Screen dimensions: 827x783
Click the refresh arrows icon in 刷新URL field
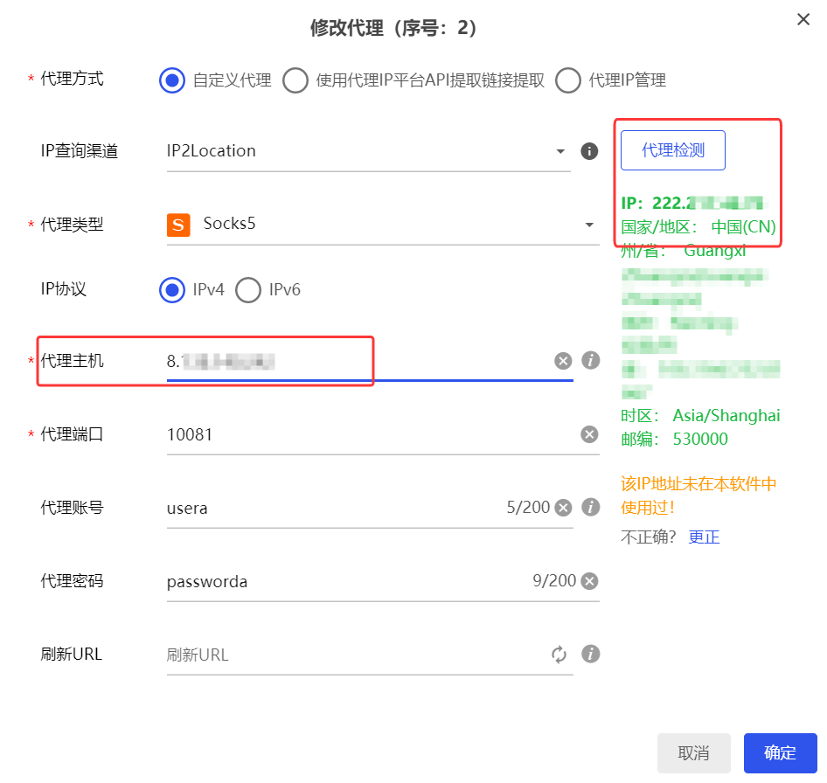[559, 655]
